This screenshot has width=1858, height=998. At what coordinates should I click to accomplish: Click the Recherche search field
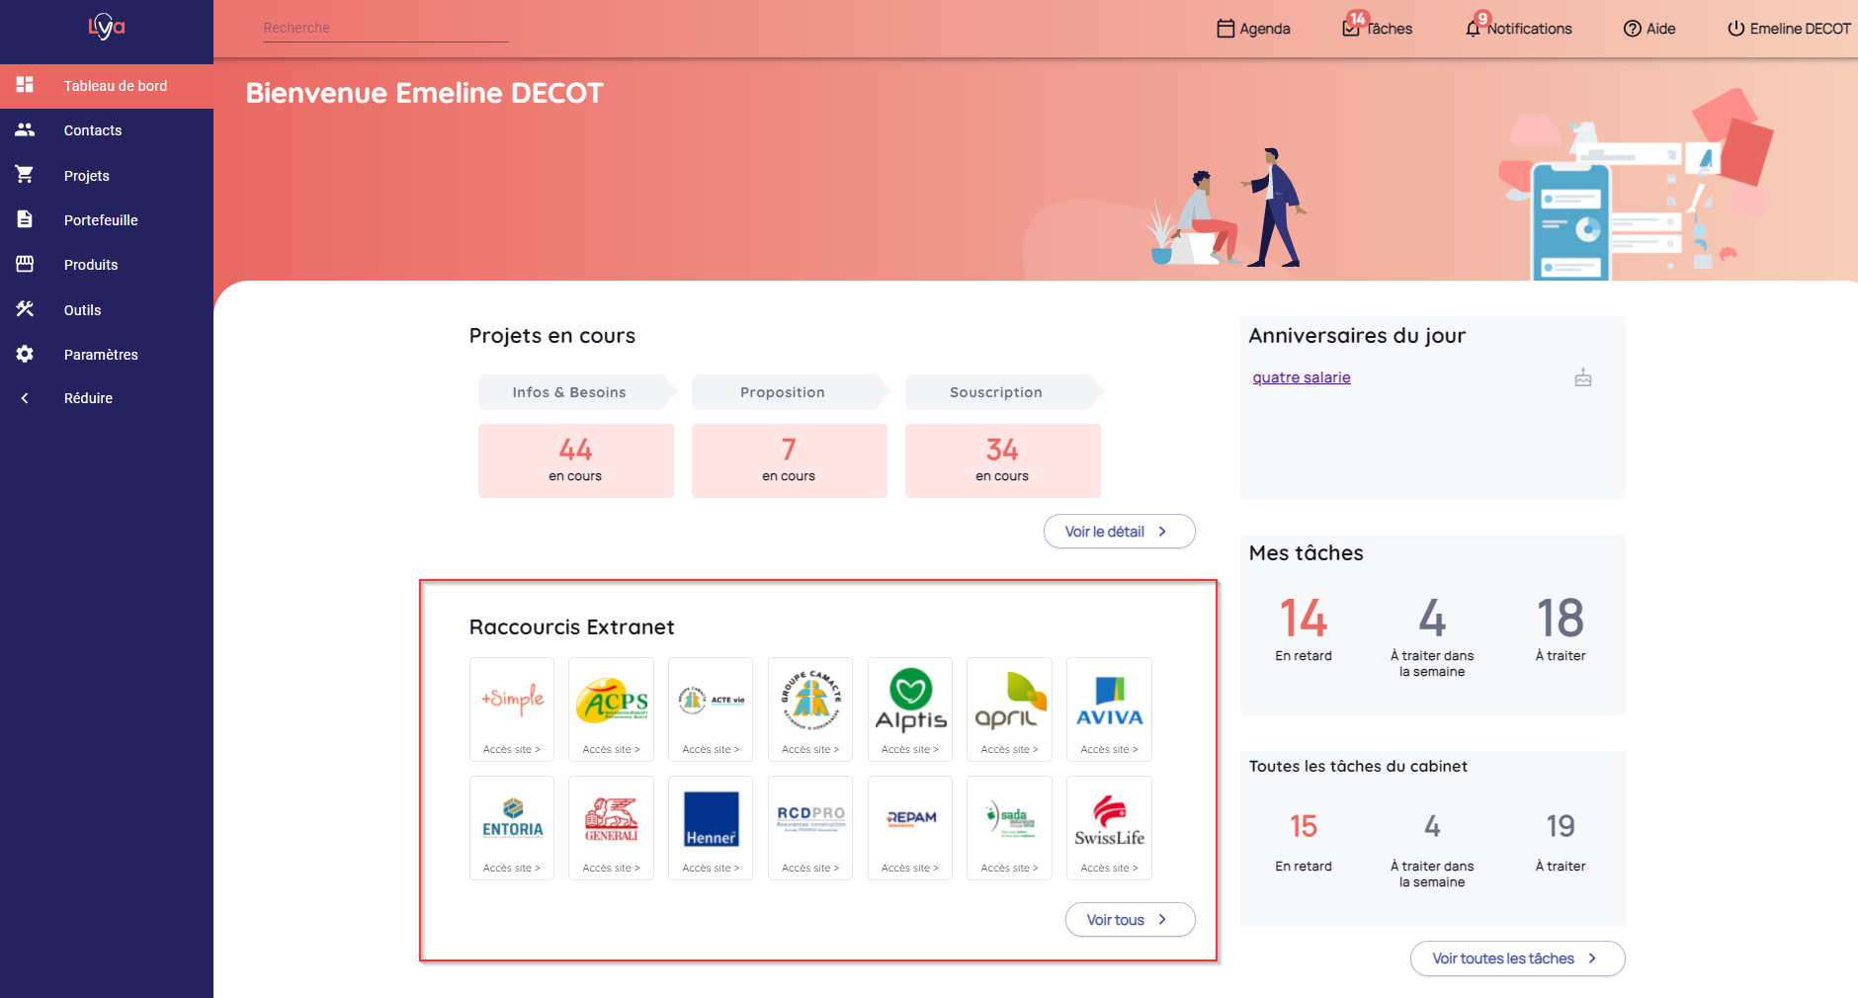coord(385,28)
